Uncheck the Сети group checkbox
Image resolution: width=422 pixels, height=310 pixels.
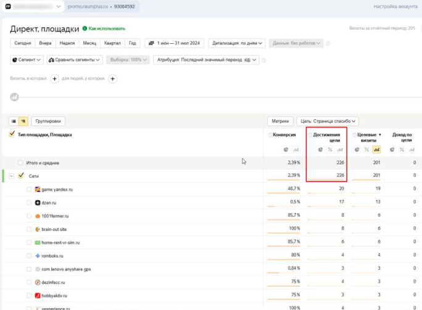tap(20, 176)
